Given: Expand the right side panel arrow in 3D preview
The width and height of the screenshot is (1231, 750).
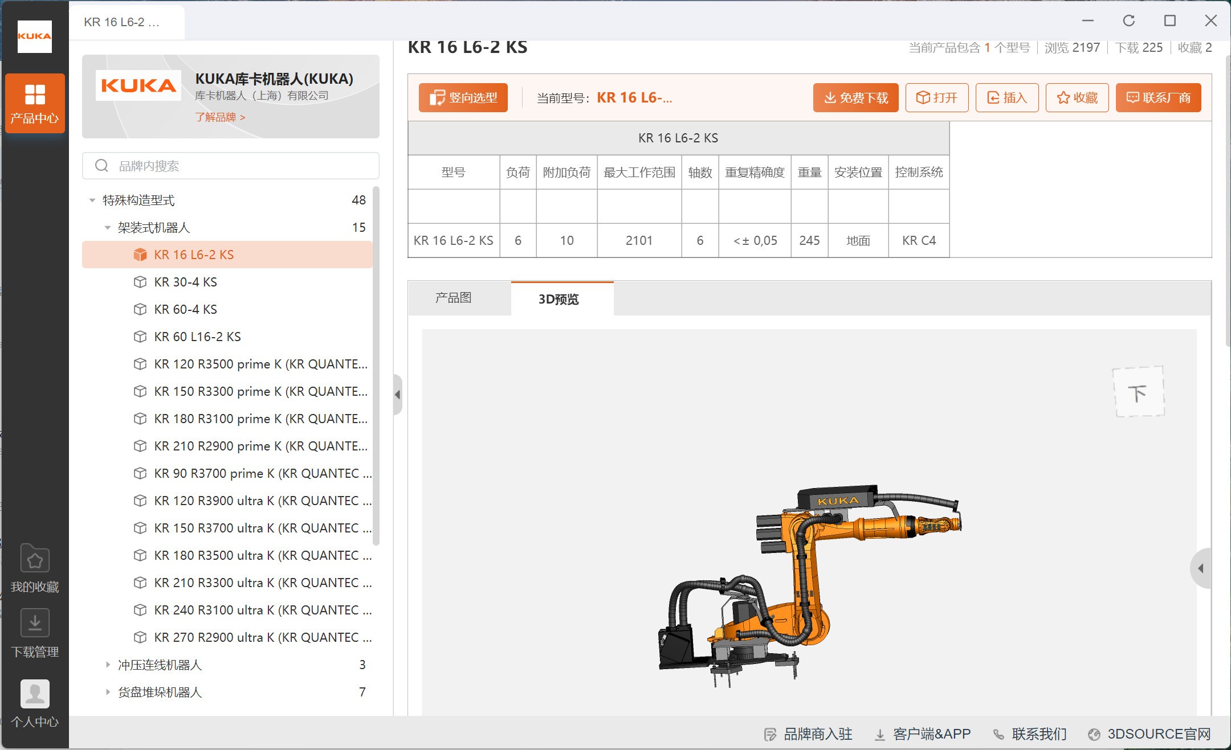Looking at the screenshot, I should coord(1201,568).
